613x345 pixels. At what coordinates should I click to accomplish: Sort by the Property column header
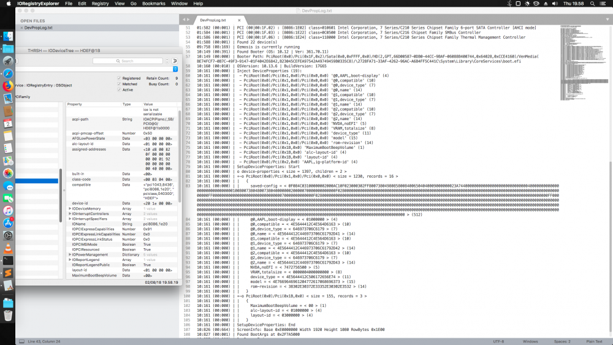93,104
